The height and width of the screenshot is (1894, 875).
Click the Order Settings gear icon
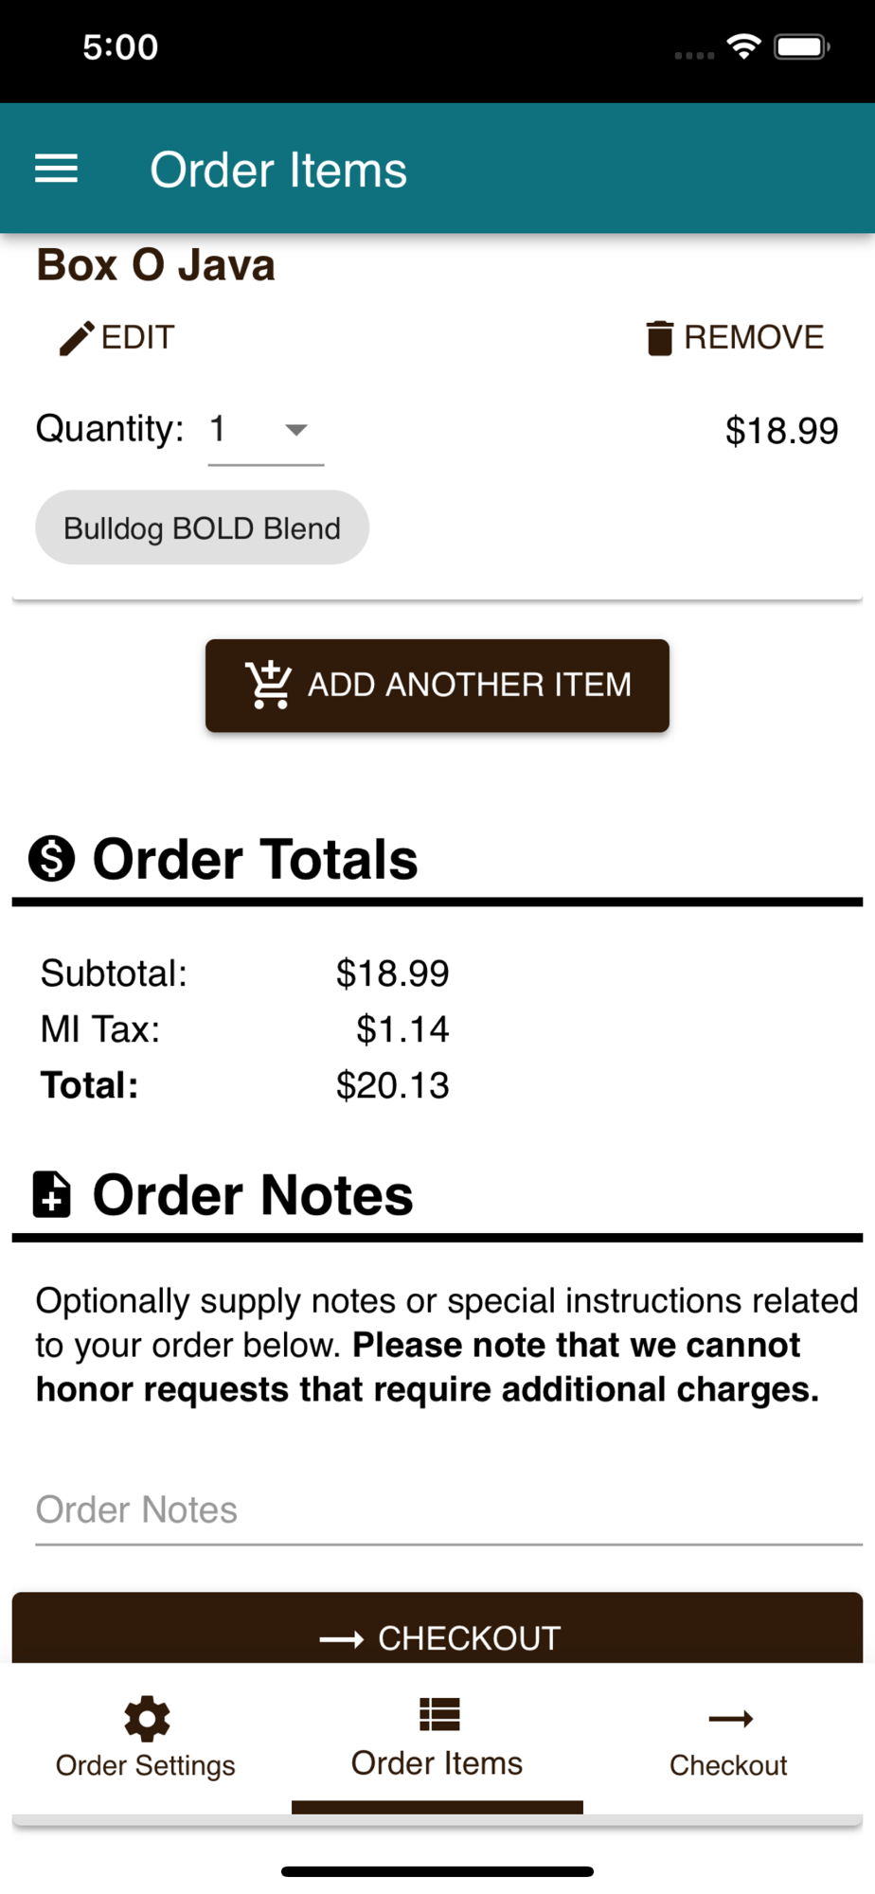click(147, 1718)
